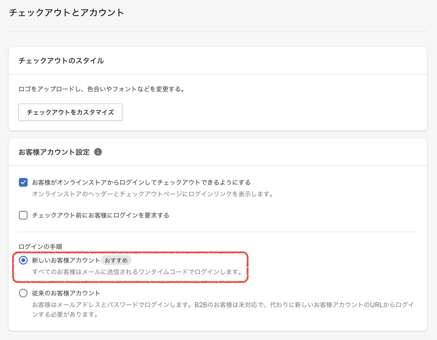Click the チェックアウトをカスタマイズ button
This screenshot has width=437, height=340.
70,112
